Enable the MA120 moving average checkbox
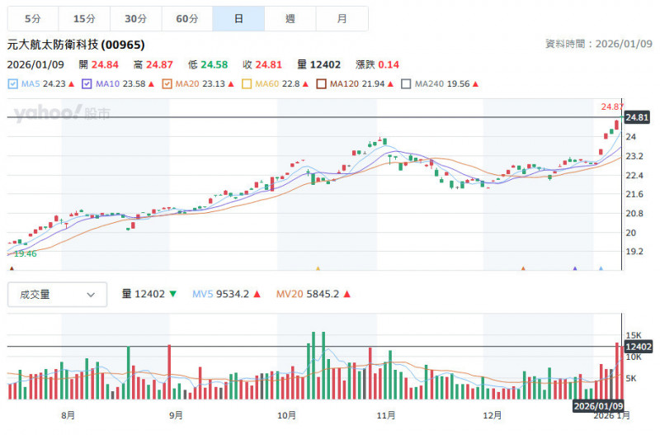The image size is (660, 435). click(x=321, y=83)
